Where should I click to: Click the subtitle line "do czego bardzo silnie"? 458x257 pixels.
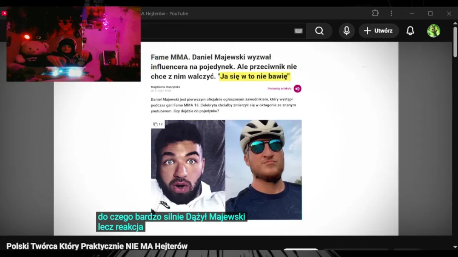coord(171,217)
